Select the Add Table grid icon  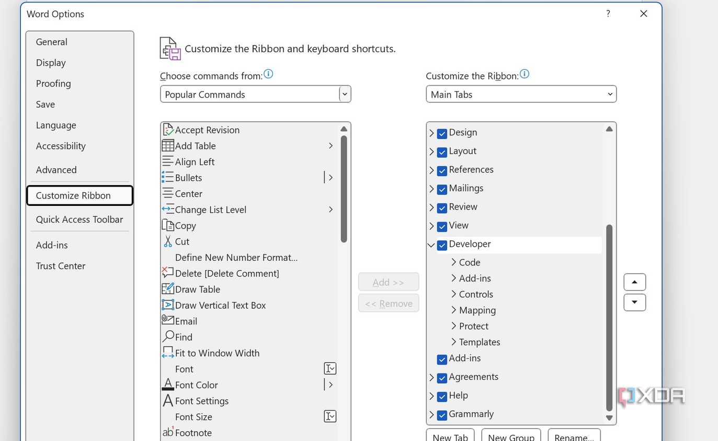click(168, 146)
